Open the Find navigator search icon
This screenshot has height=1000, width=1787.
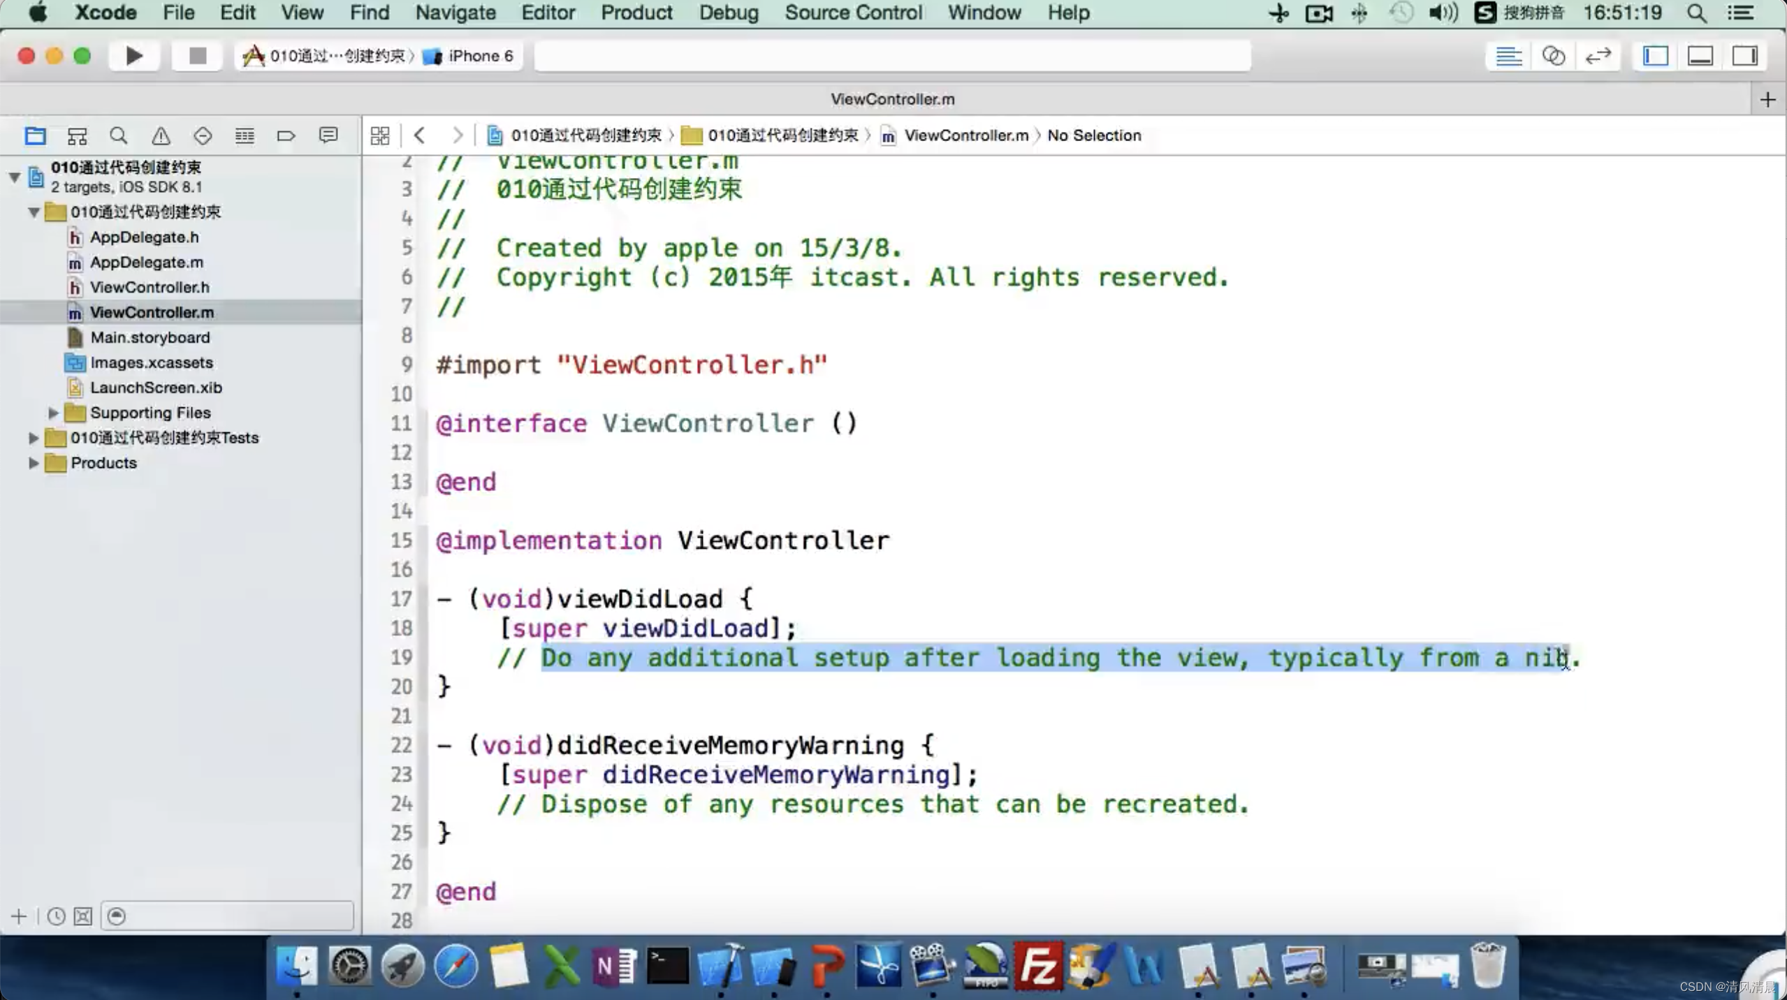[x=119, y=135]
